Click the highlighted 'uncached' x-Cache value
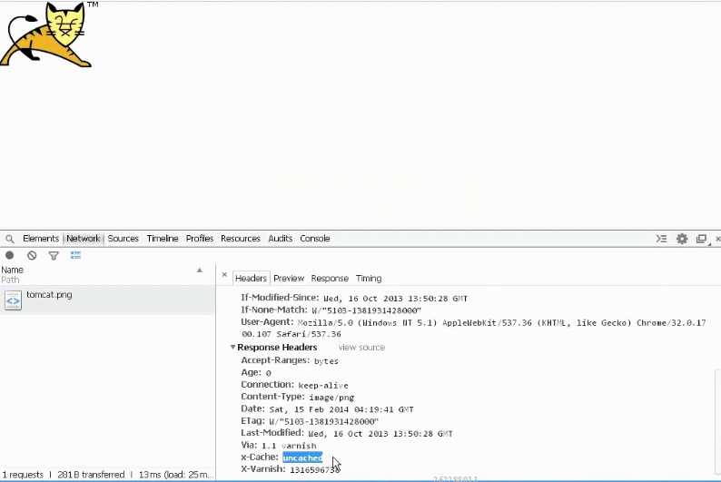Image resolution: width=721 pixels, height=482 pixels. 302,457
